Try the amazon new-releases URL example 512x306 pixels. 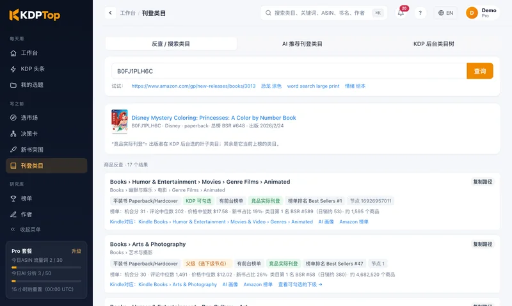pos(193,86)
